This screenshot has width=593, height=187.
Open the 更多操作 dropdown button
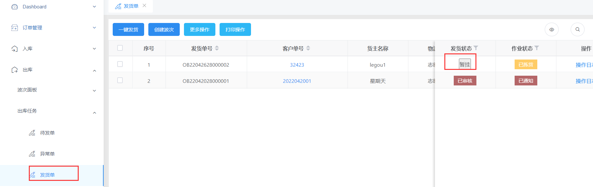[x=200, y=29]
